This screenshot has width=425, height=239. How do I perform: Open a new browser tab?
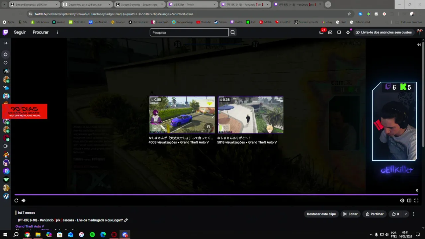(x=328, y=5)
